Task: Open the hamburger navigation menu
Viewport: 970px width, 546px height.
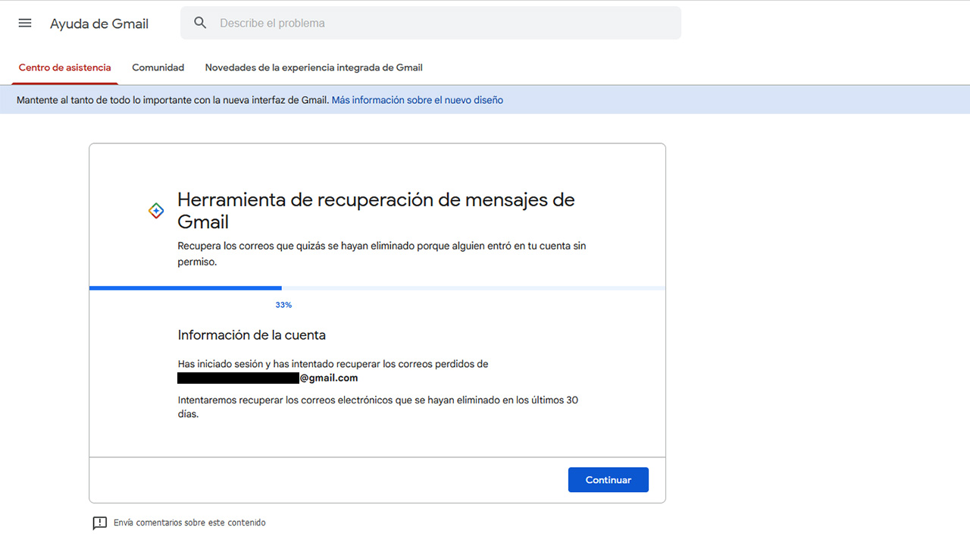Action: (x=24, y=23)
